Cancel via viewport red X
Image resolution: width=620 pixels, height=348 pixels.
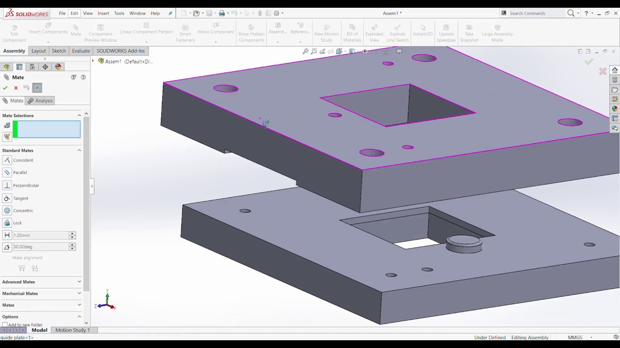tap(603, 72)
